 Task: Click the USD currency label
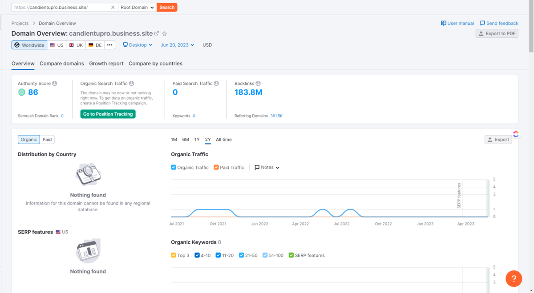coord(207,45)
